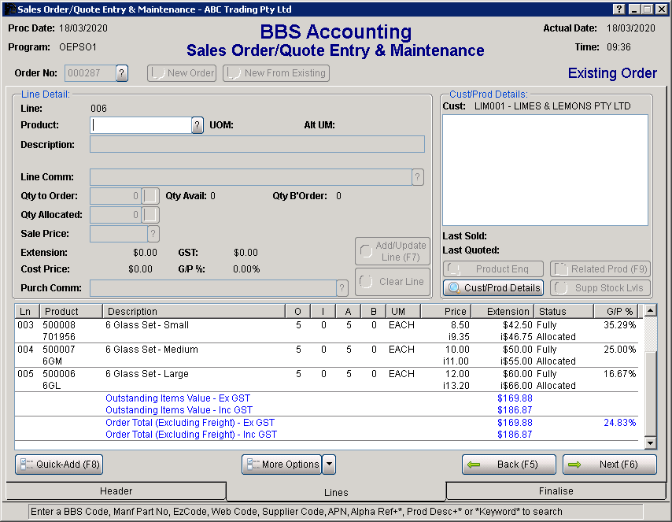Select line 004 6 Glass Set - Medium
Image resolution: width=672 pixels, height=522 pixels.
point(153,350)
